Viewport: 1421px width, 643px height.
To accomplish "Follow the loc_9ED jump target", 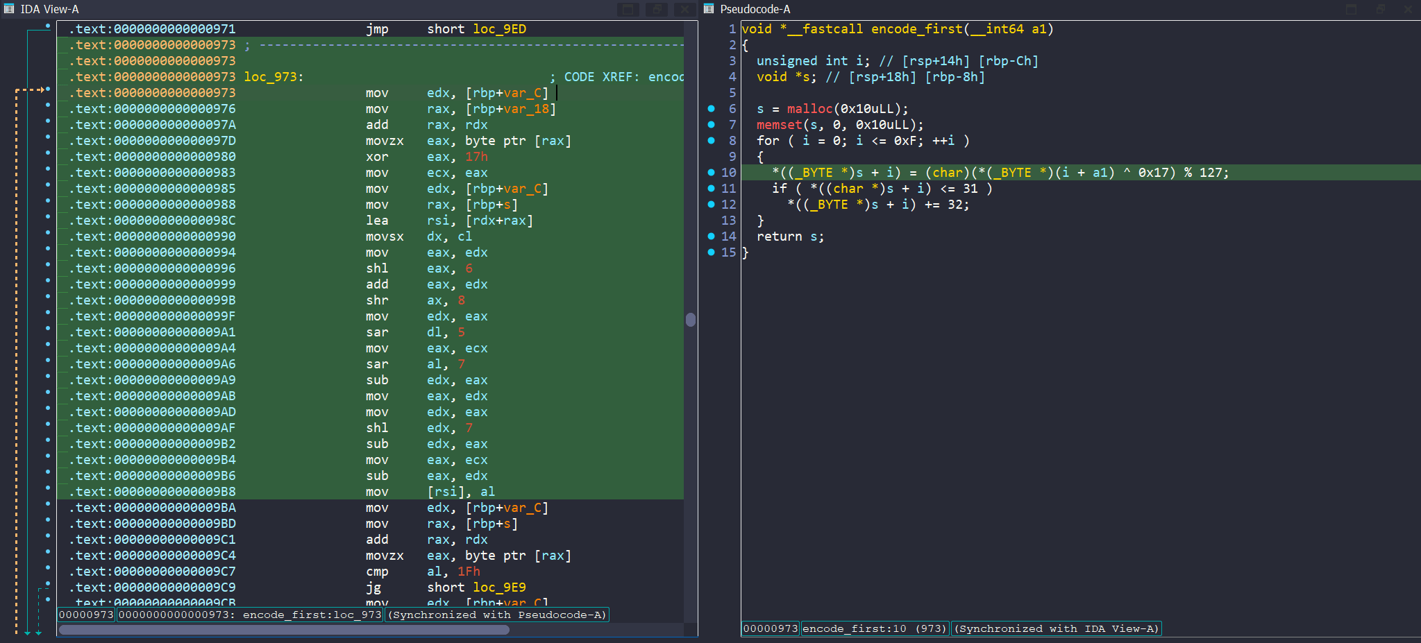I will coord(500,29).
